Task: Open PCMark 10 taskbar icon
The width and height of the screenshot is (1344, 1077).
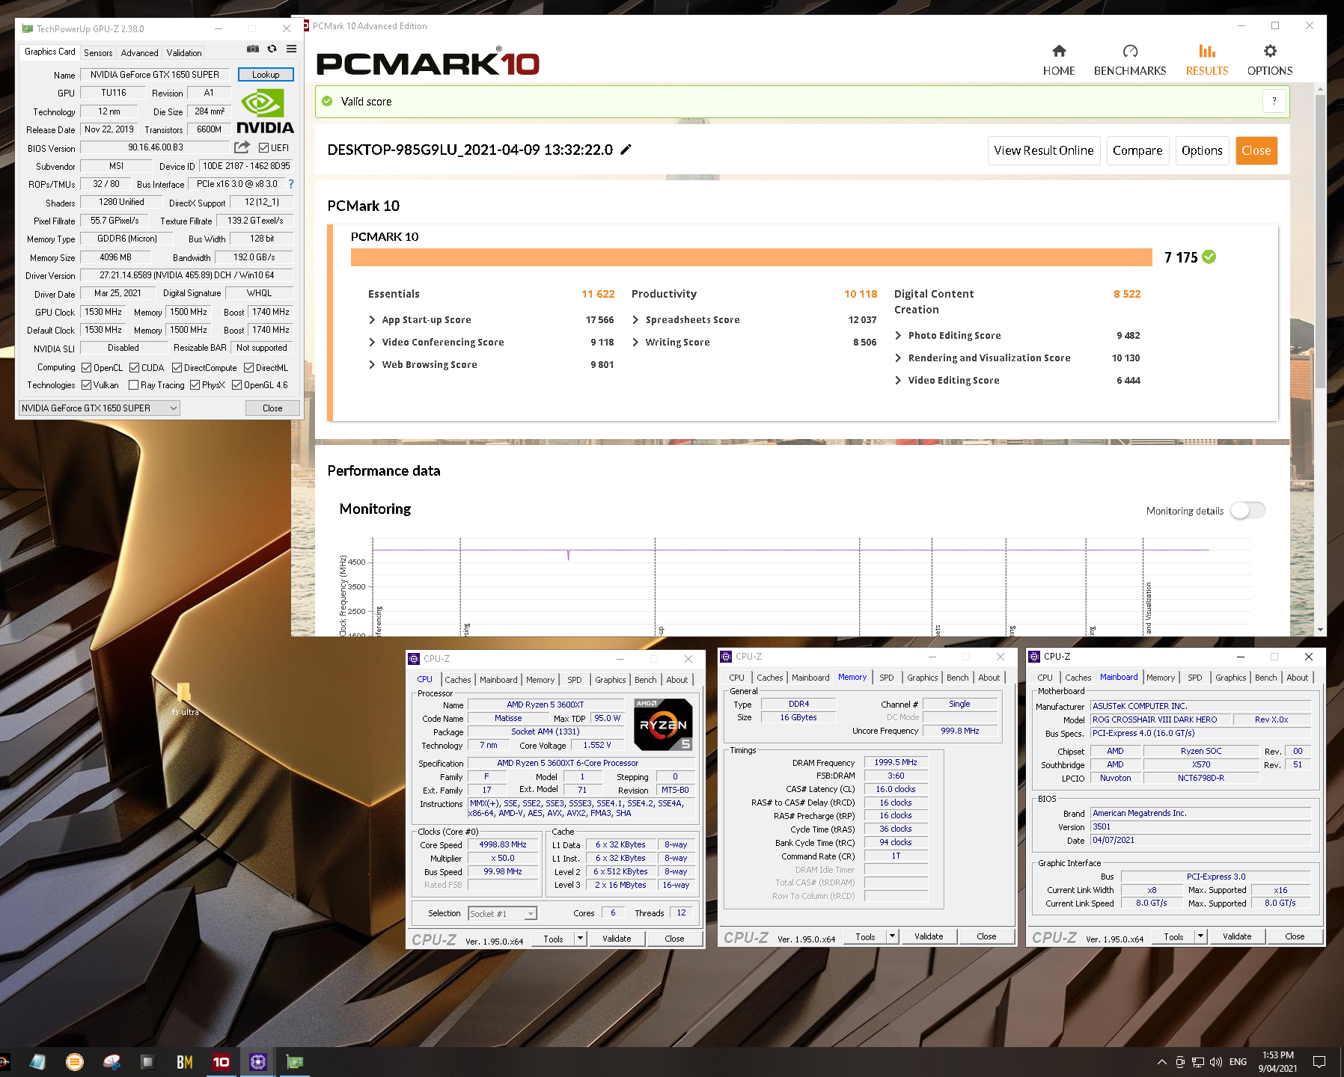Action: pos(222,1062)
